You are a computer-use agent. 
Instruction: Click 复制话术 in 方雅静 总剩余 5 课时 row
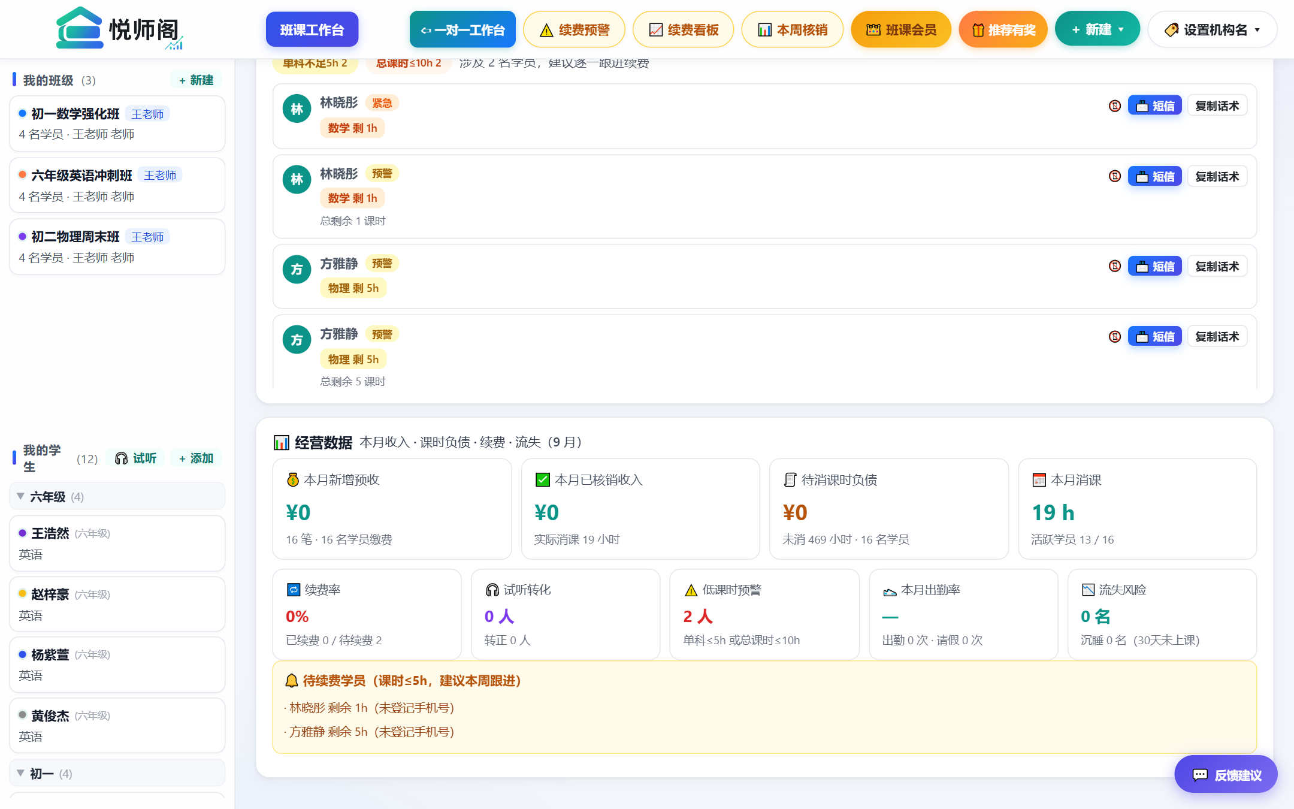pyautogui.click(x=1217, y=337)
